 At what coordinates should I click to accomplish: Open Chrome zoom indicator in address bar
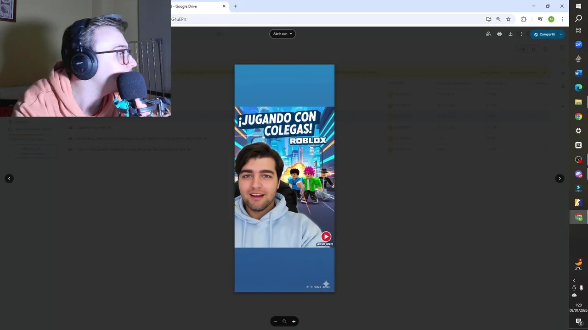click(x=498, y=19)
